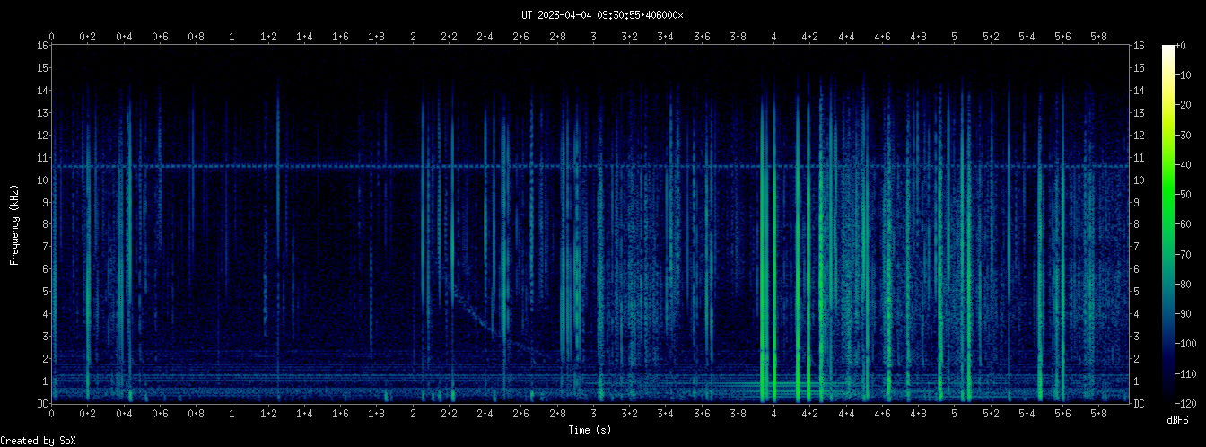Select the "-80" value on the dBFS scale
Screen dimensions: 1206x447
tap(1185, 285)
